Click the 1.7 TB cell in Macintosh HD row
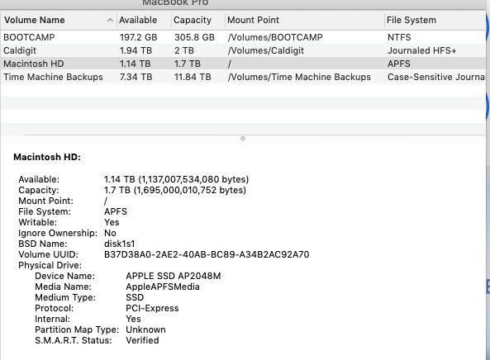This screenshot has width=490, height=360. coord(188,64)
